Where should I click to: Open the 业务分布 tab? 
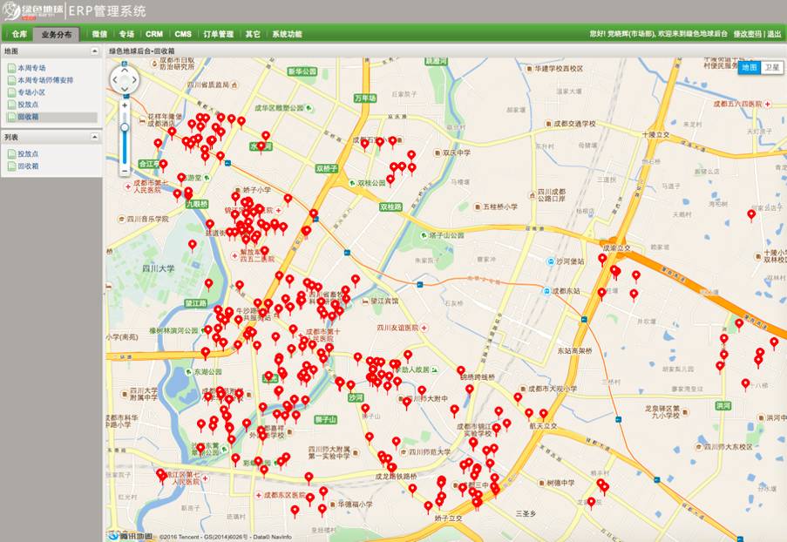pyautogui.click(x=56, y=34)
